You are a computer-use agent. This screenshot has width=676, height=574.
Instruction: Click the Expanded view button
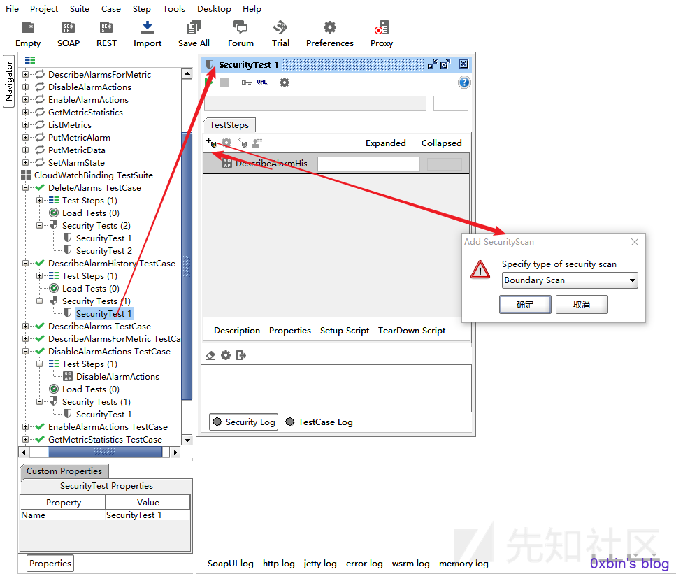tap(385, 143)
